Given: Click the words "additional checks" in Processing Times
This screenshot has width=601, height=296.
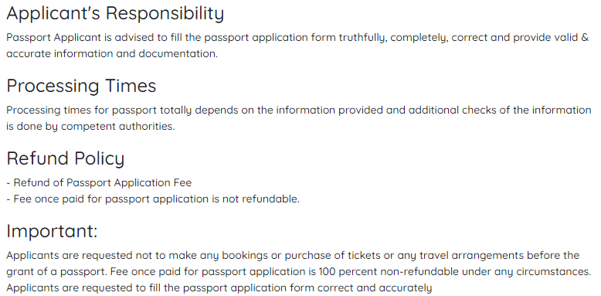Looking at the screenshot, I should (433, 110).
